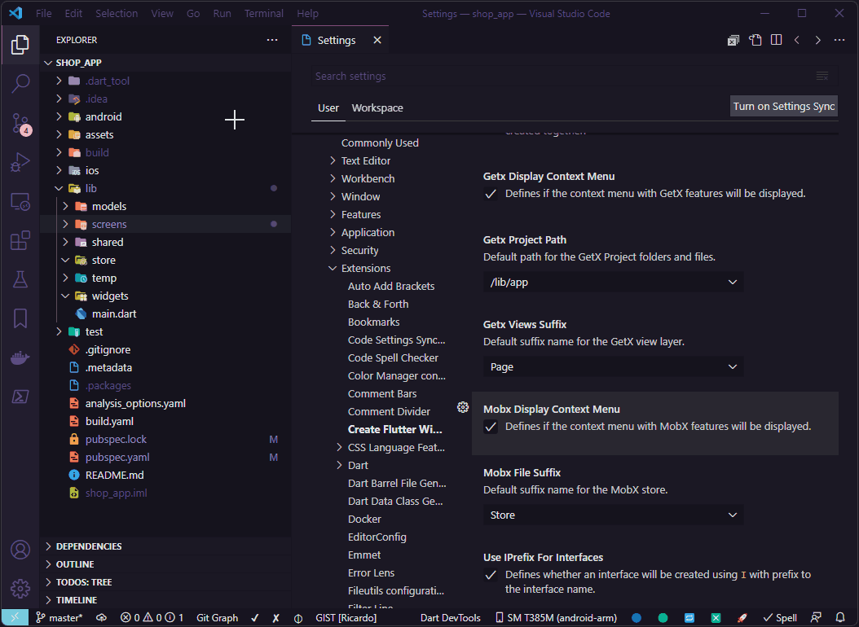Select Code Spell Checker extension settings
The image size is (859, 627).
[x=393, y=357]
